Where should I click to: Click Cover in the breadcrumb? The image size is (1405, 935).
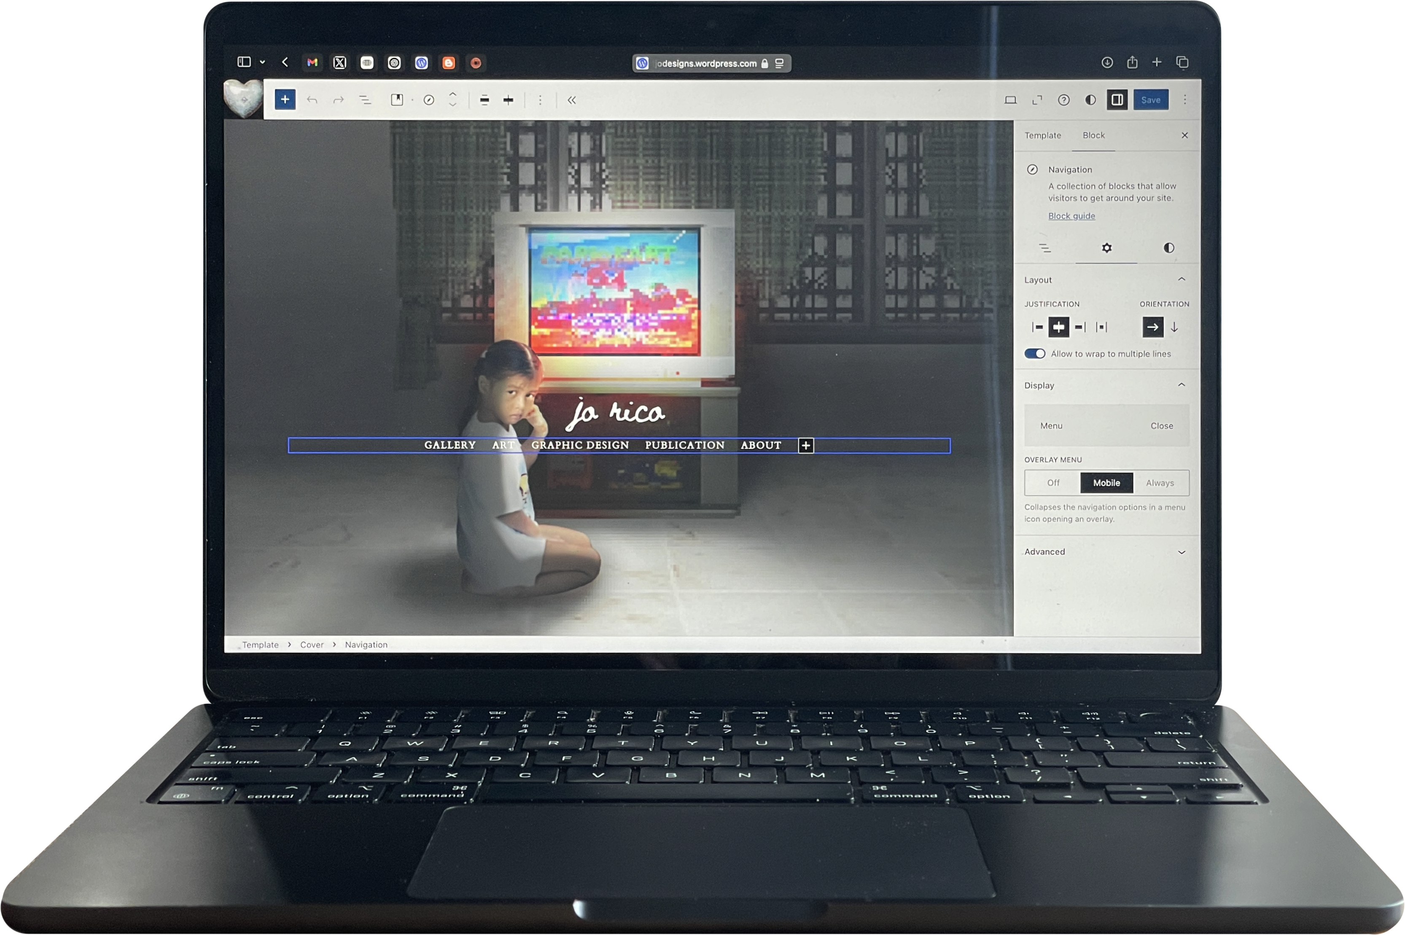pyautogui.click(x=312, y=645)
